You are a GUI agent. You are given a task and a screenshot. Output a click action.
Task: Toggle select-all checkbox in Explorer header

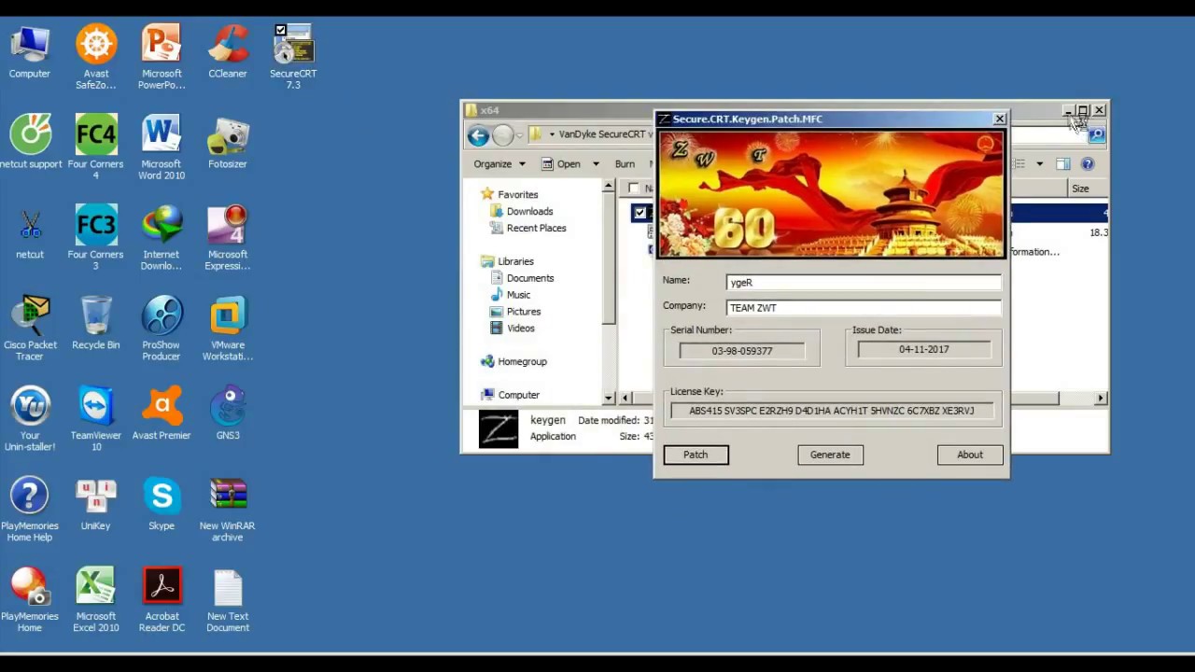[635, 189]
